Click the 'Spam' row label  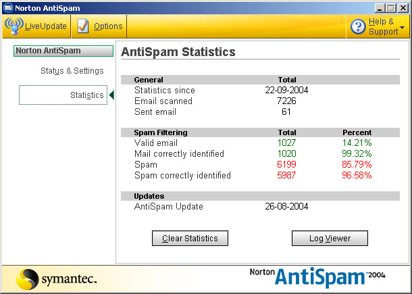tap(146, 165)
